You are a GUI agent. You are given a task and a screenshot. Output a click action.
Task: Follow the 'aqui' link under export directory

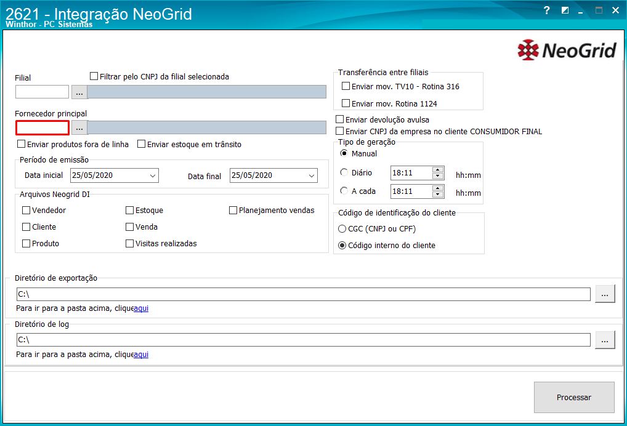(x=141, y=308)
